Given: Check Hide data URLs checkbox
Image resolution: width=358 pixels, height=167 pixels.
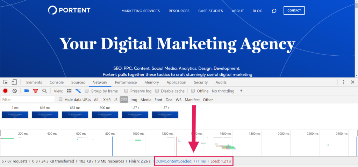Looking at the screenshot, I should (60, 99).
